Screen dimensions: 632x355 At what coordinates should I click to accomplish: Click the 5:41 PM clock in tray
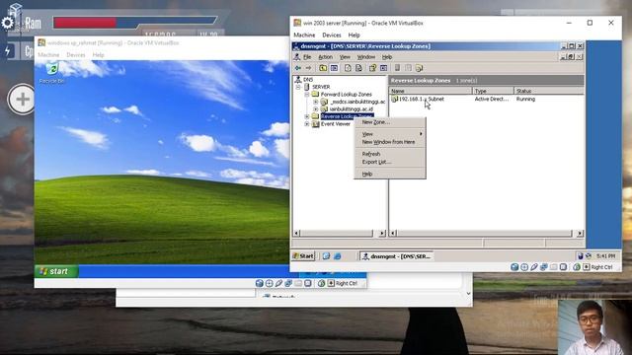(x=605, y=256)
